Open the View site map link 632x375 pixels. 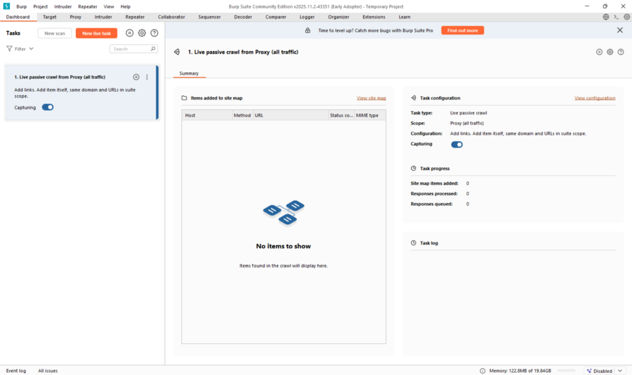[x=371, y=98]
